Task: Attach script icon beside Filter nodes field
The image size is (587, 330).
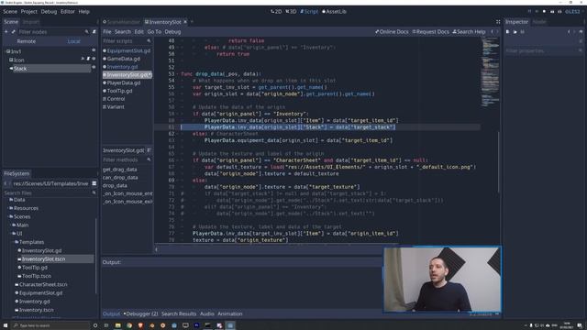Action: click(94, 32)
